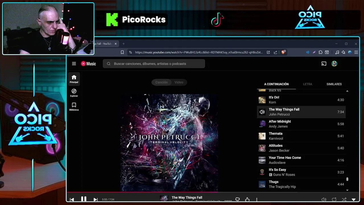Click the browser media control icon

point(337,52)
